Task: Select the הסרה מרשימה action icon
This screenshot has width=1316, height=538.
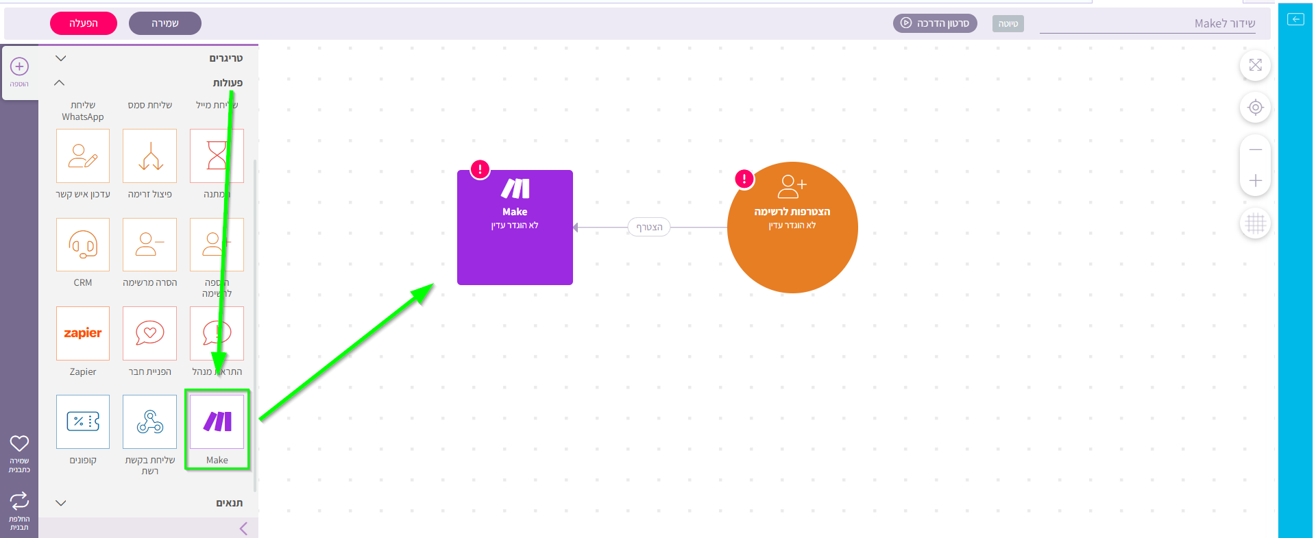Action: (x=149, y=245)
